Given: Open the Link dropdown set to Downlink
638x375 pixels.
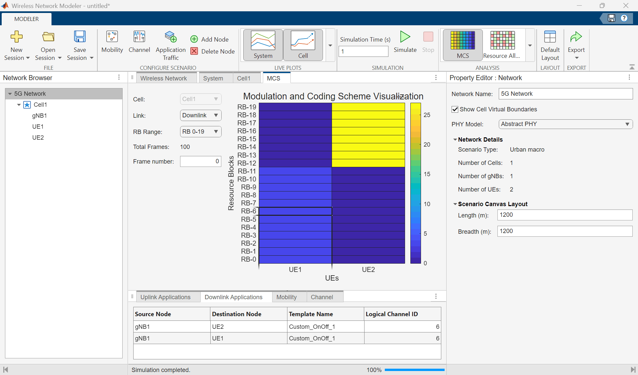Looking at the screenshot, I should (200, 115).
